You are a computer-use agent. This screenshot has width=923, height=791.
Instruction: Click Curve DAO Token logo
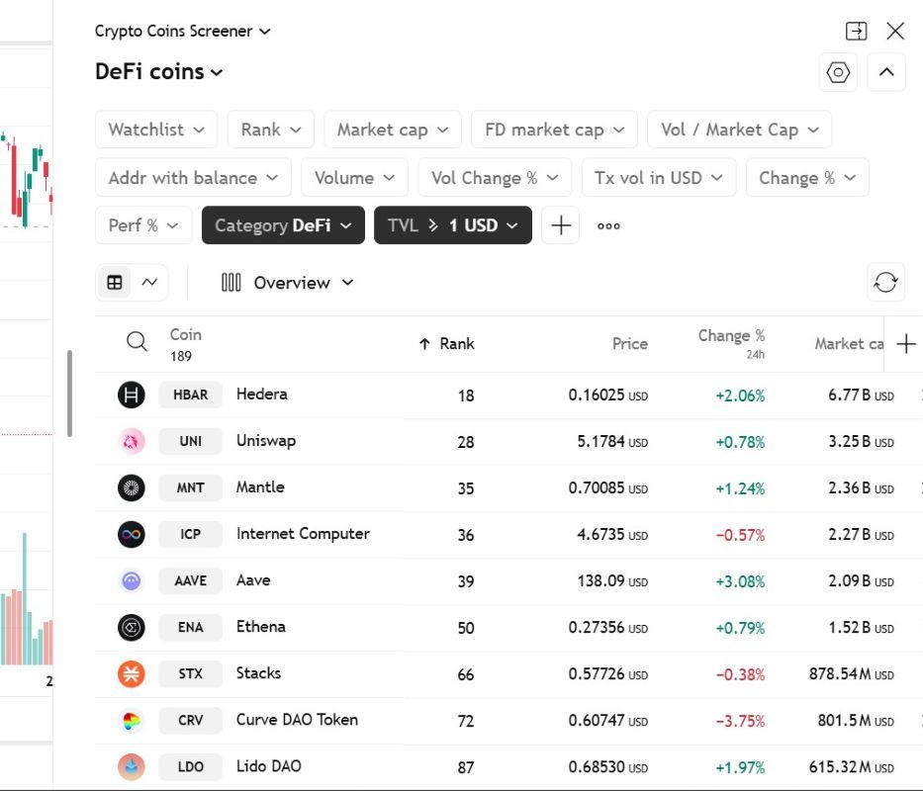tap(132, 721)
